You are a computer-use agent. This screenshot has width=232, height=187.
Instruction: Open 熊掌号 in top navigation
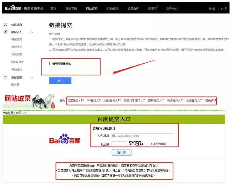coord(152,9)
